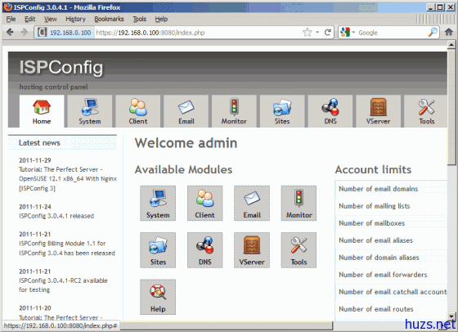Open the File menu

[11, 19]
